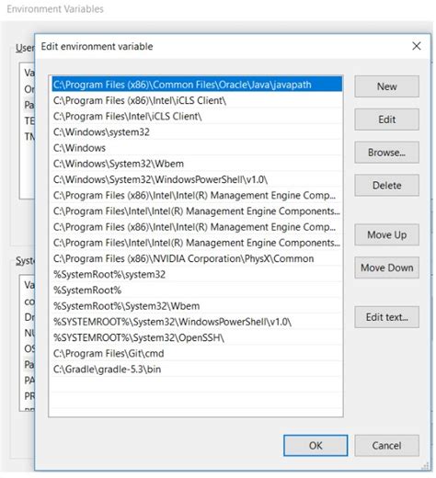Screen dimensions: 436x478
Task: Select C:\Windows\System32\WindowsPowerShell\v1.0\ entry
Action: (x=197, y=179)
